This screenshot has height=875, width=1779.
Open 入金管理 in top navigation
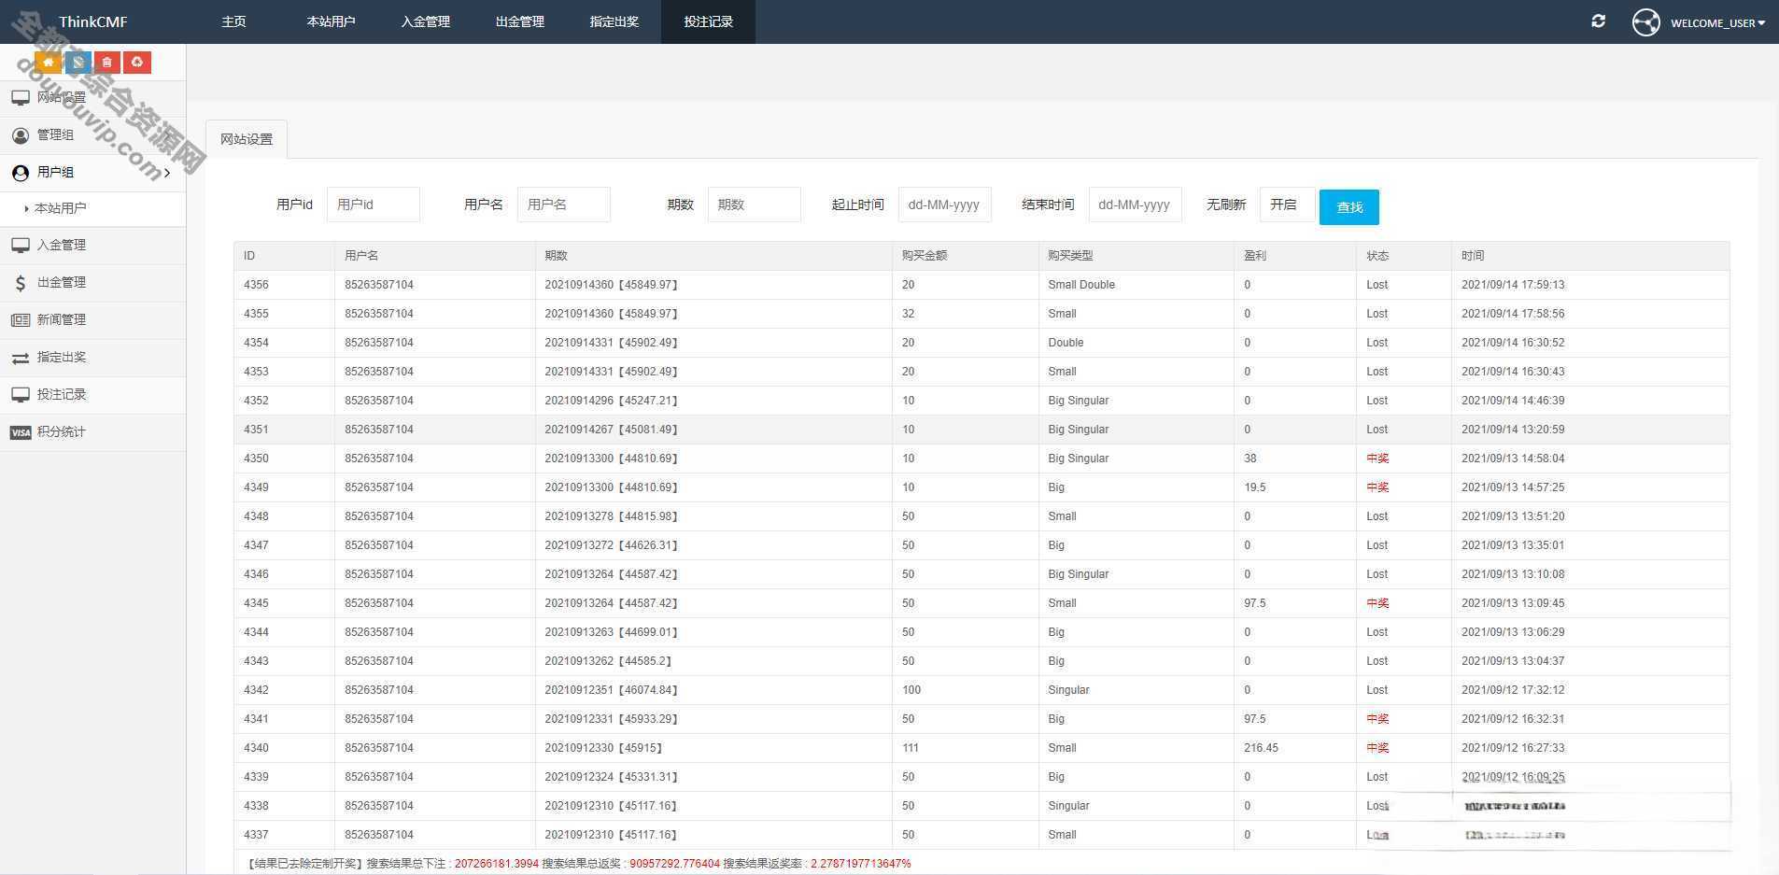(x=425, y=21)
